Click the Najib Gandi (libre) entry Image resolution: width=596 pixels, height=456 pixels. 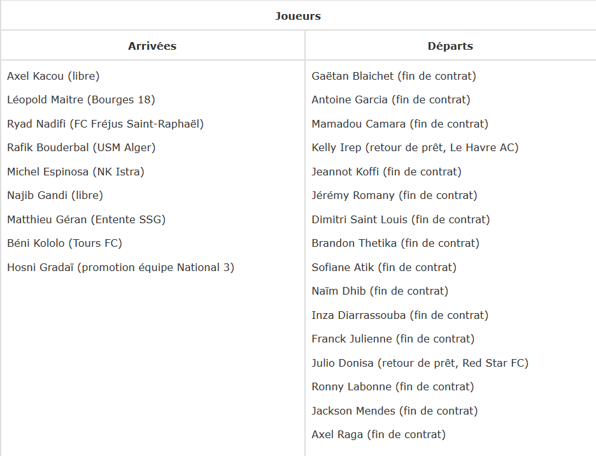[55, 195]
